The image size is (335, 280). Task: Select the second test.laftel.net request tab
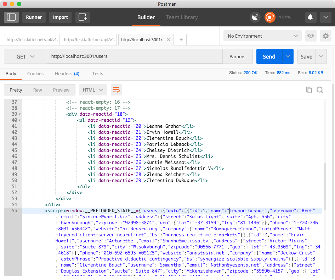(x=89, y=40)
